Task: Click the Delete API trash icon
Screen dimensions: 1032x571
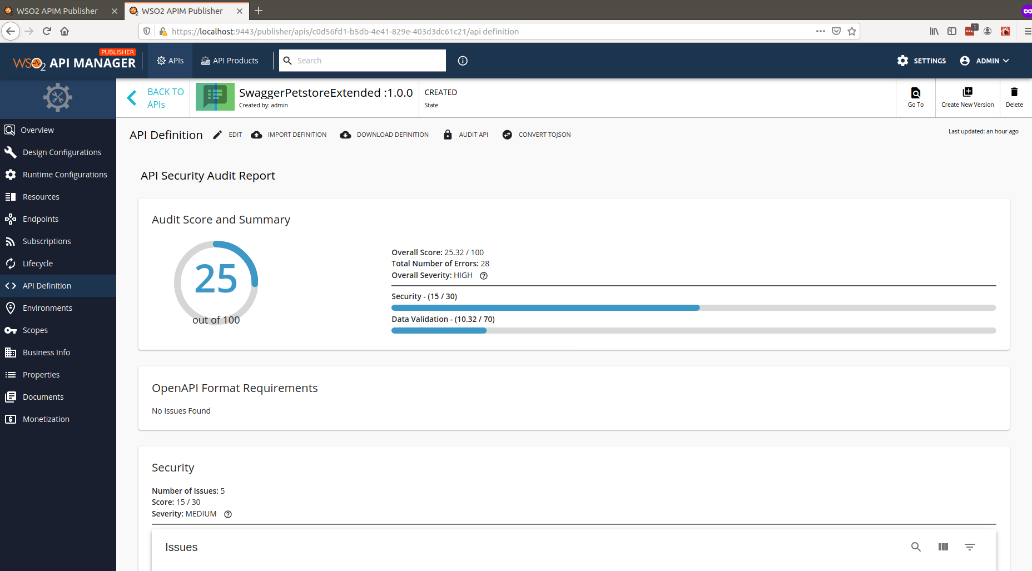Action: pyautogui.click(x=1014, y=92)
